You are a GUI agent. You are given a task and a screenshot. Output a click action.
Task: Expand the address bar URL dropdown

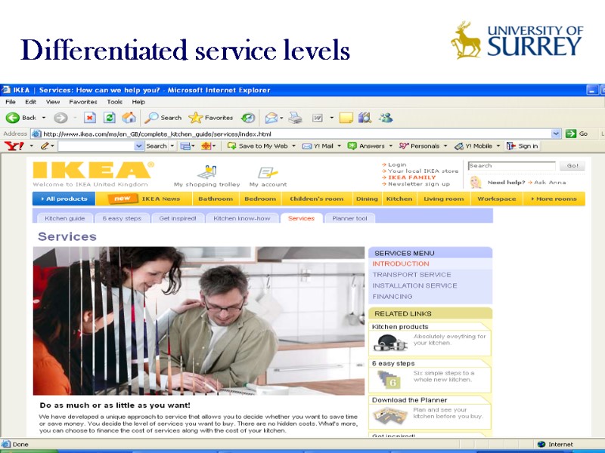tap(556, 134)
